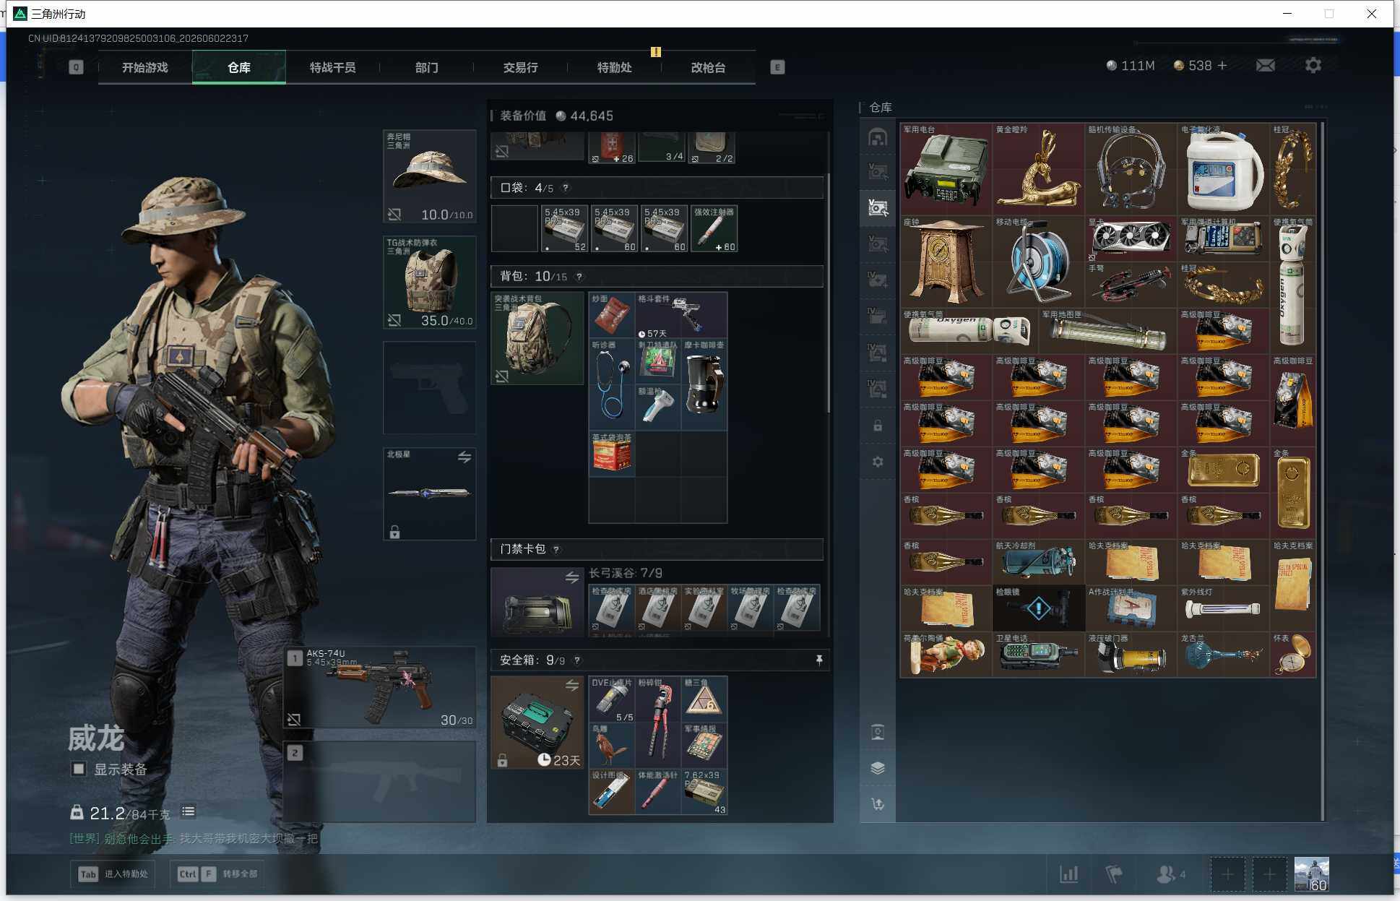Click the Ctrl F 转移全部 button
Screen dimensions: 1400x901
217,874
